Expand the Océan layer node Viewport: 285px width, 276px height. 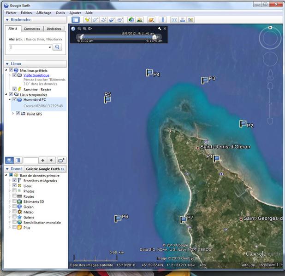point(9,207)
